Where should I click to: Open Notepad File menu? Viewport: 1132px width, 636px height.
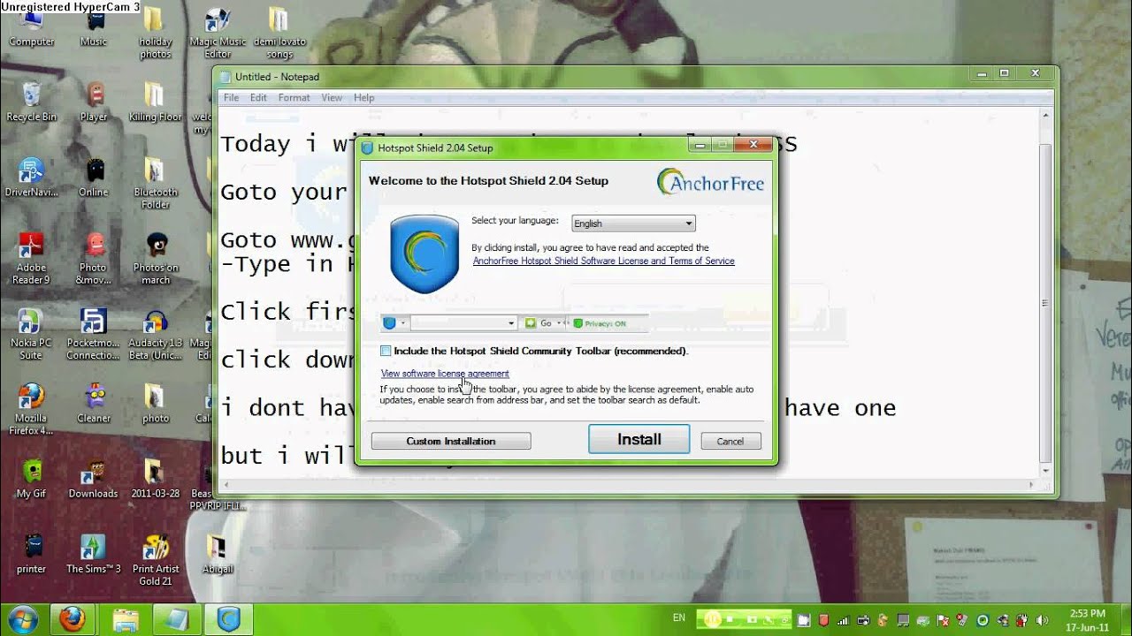[231, 97]
